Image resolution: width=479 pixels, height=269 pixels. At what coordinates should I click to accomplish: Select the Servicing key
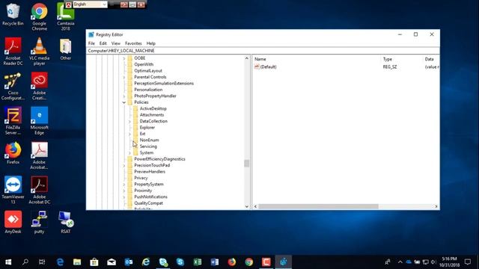(148, 146)
